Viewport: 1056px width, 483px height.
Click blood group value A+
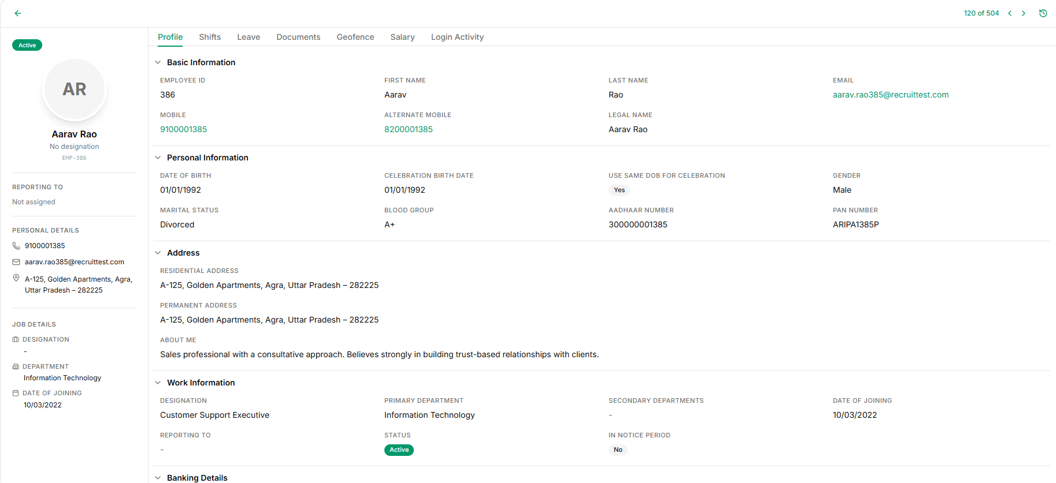pyautogui.click(x=390, y=224)
